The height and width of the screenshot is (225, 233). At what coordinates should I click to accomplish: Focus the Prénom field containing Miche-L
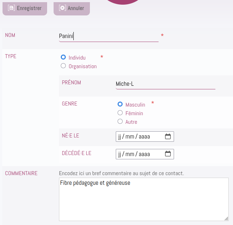(x=165, y=84)
